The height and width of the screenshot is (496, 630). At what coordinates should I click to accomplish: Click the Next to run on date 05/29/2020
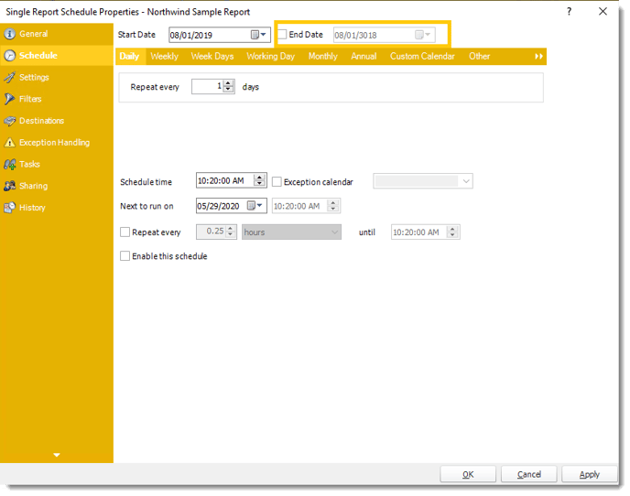(232, 206)
